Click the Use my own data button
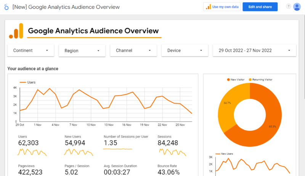 point(222,7)
